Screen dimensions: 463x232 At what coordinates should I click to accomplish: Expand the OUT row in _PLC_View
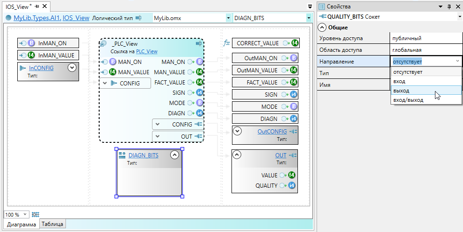(x=158, y=136)
